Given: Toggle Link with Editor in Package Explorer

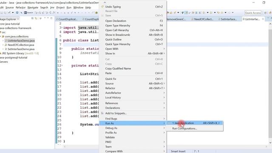Looking at the screenshot, I should pyautogui.click(x=36, y=18).
